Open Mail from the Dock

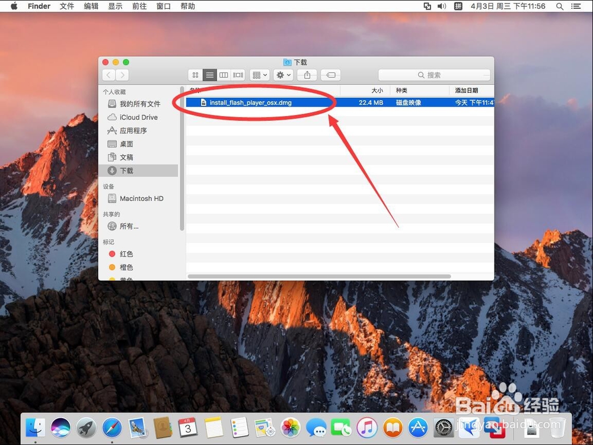(x=138, y=428)
